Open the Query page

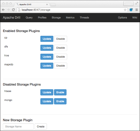coord(29,18)
